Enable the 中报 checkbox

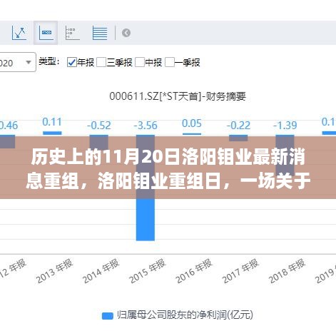coord(140,63)
